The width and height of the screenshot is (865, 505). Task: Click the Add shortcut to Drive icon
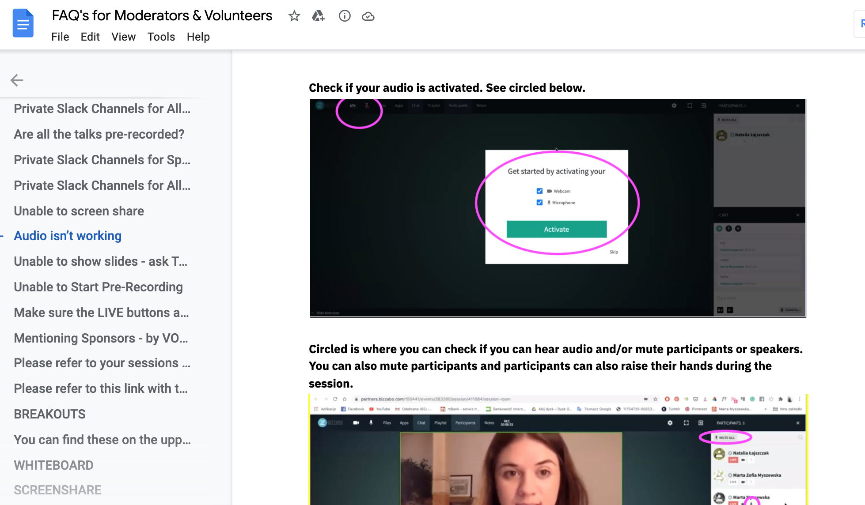tap(318, 16)
